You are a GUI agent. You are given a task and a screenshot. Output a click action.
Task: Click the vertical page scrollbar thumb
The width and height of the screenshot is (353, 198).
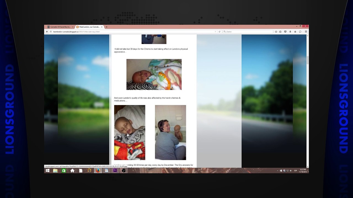click(x=307, y=60)
